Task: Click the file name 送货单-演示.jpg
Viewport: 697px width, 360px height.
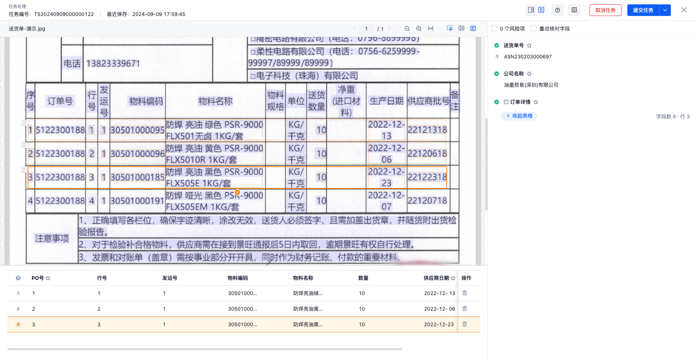Action: tap(27, 29)
